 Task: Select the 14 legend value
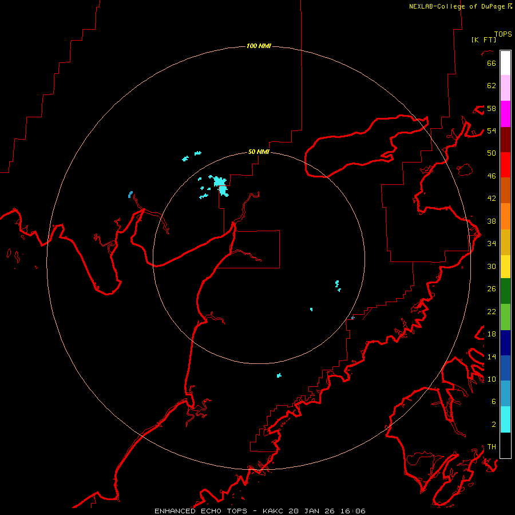492,356
